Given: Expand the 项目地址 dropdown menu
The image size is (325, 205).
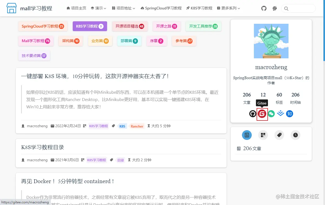Looking at the screenshot, I should coord(123,8).
